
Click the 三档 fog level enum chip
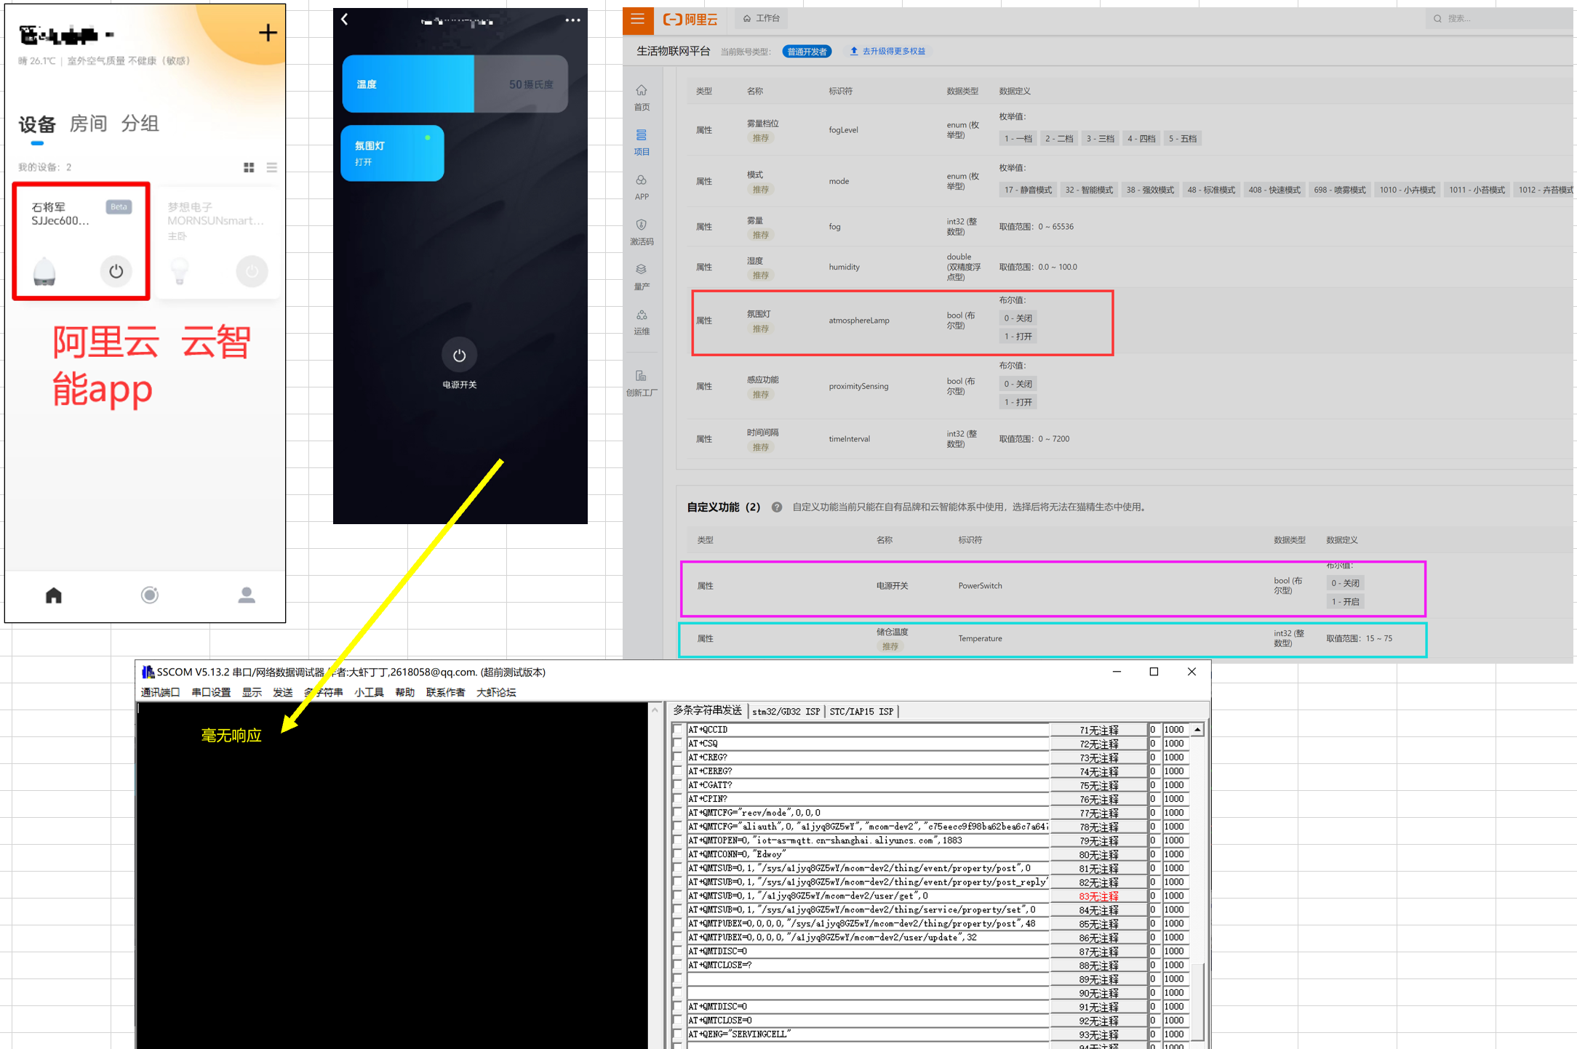click(x=1100, y=138)
